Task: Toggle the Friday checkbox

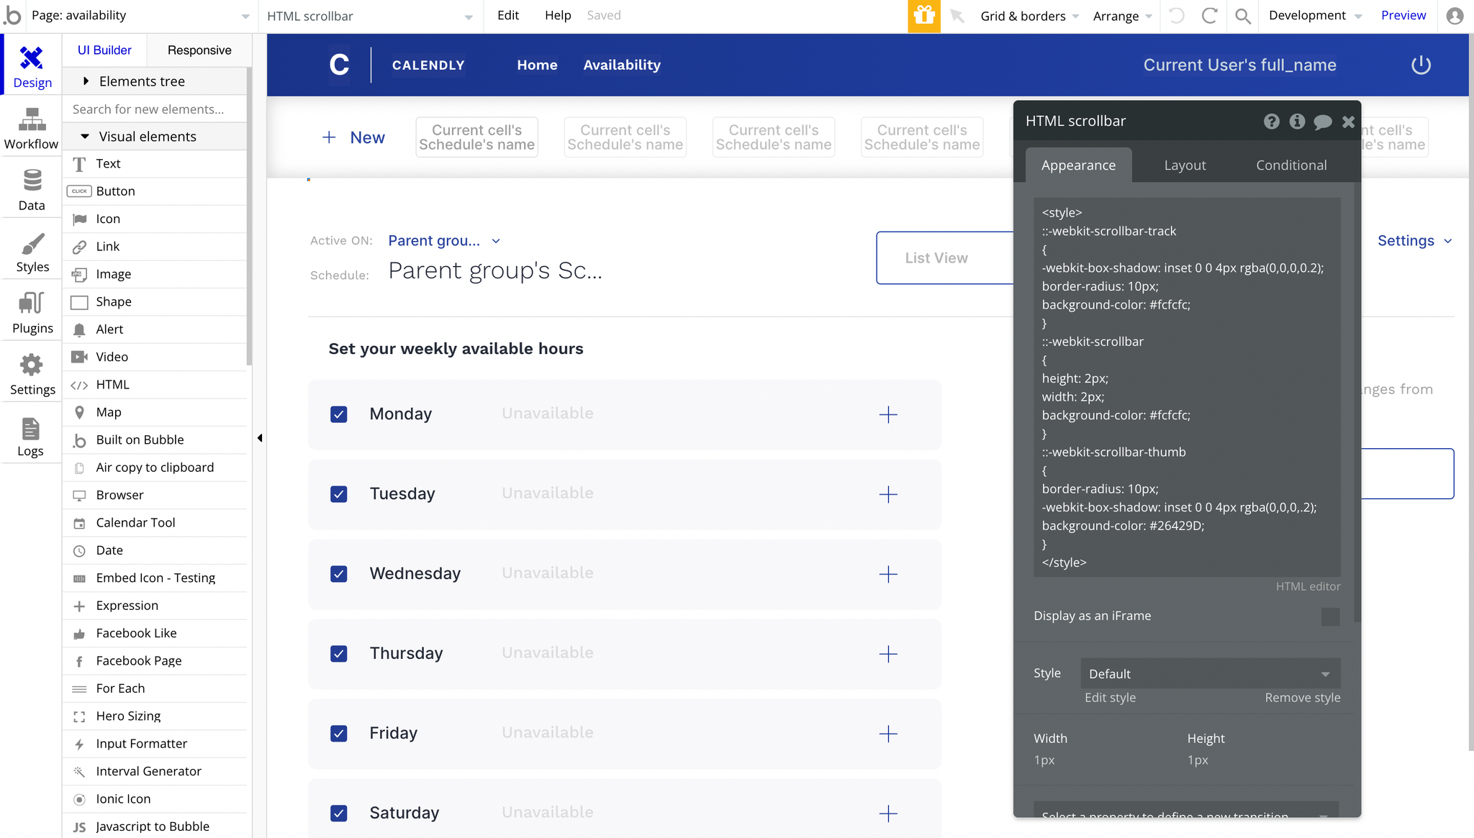Action: [339, 734]
